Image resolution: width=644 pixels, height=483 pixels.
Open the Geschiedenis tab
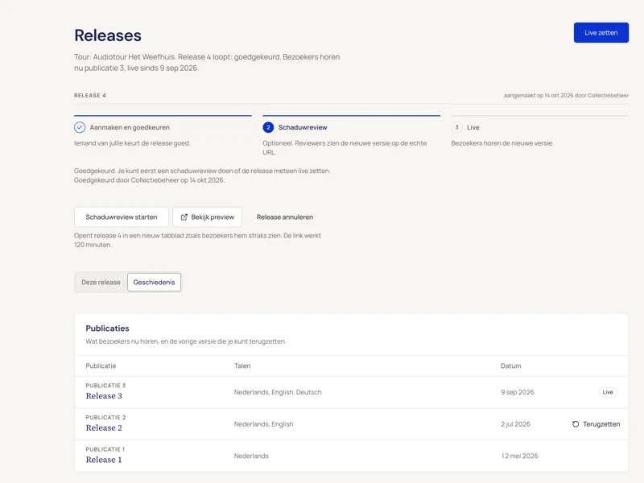coord(154,283)
